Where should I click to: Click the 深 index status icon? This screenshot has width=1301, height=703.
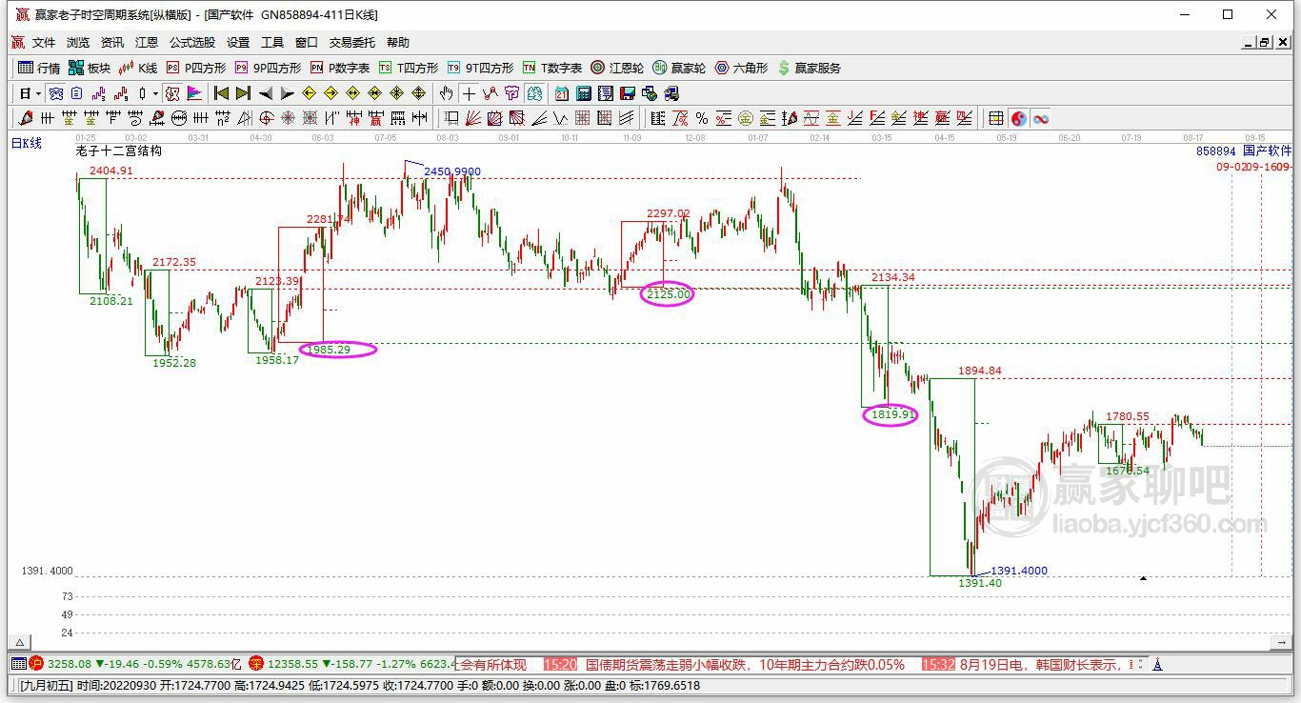point(255,663)
